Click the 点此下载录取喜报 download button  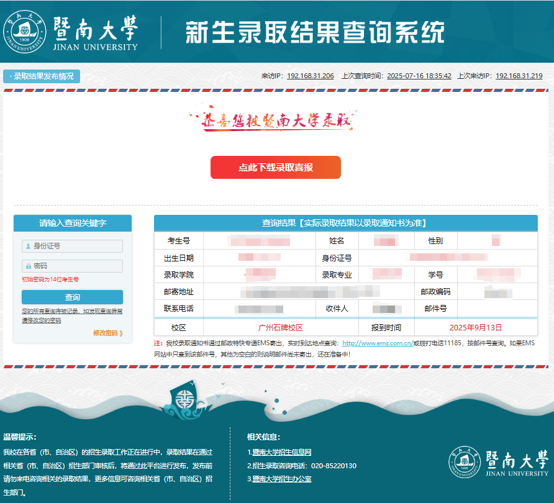[276, 167]
